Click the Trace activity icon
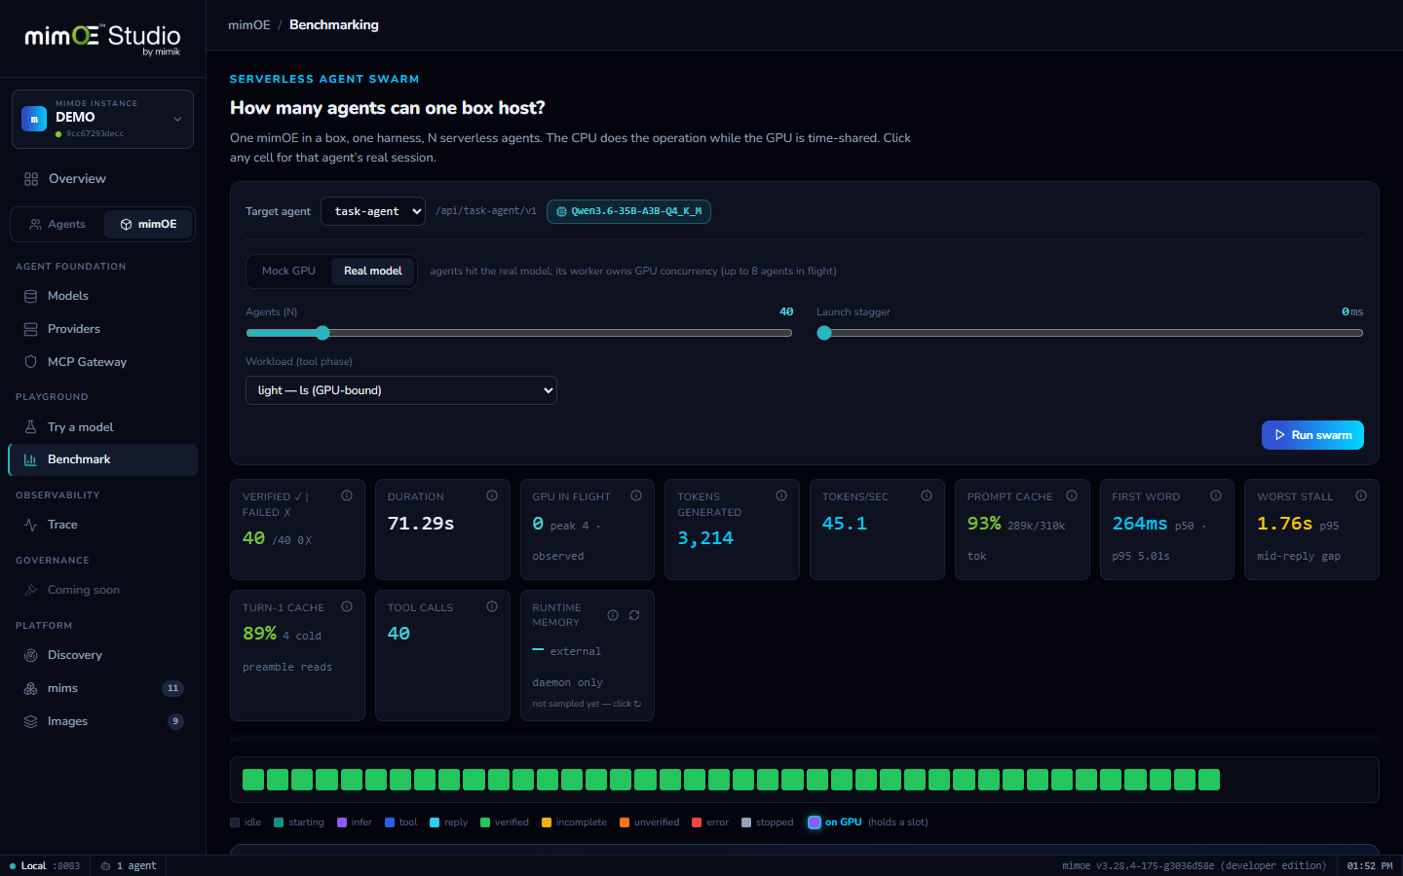The image size is (1403, 876). tap(30, 525)
